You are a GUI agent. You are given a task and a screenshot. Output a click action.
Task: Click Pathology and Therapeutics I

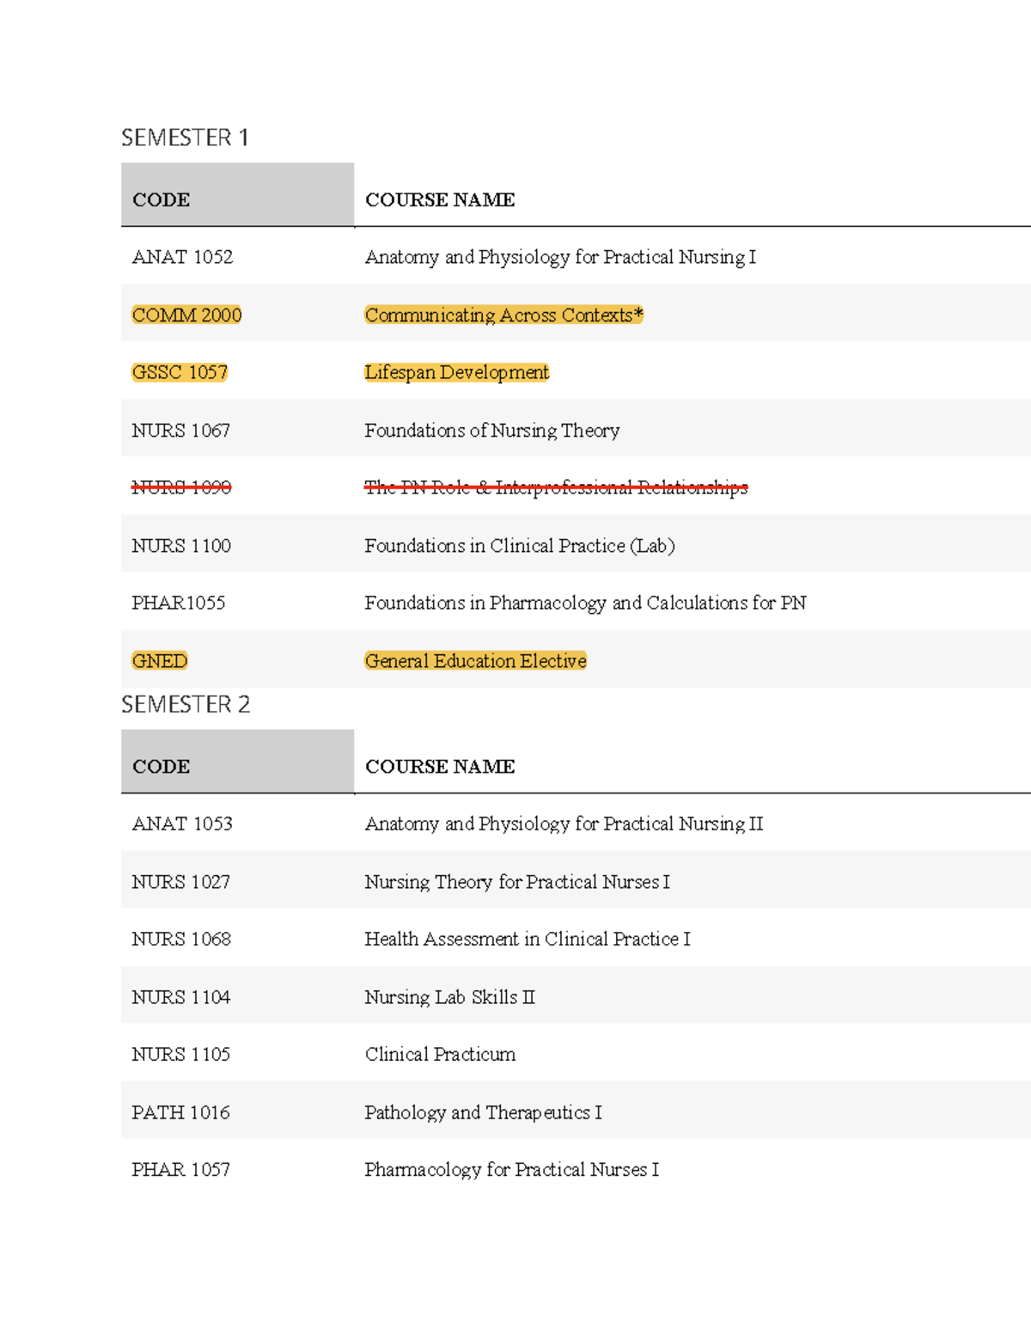[x=483, y=1111]
